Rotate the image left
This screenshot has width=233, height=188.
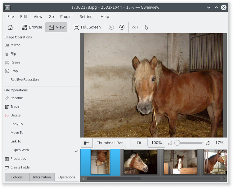point(135,27)
